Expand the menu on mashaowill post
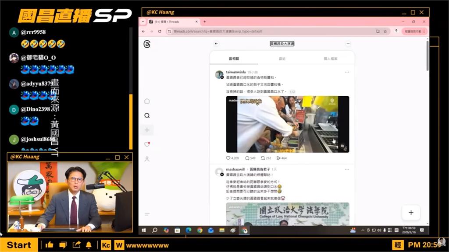 (x=347, y=169)
